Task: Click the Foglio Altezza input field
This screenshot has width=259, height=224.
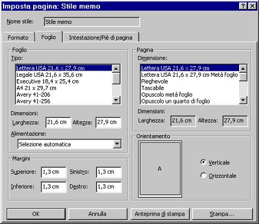Action: click(x=108, y=123)
